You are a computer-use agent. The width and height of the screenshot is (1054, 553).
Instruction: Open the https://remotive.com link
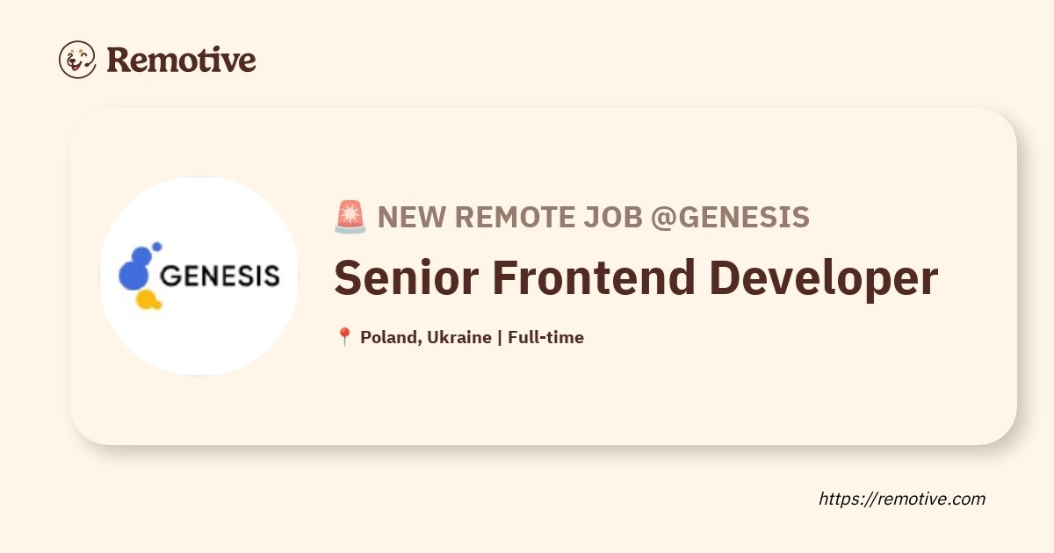pyautogui.click(x=902, y=499)
